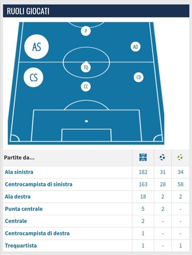
Task: Open the Punta centrale link
Action: (24, 209)
